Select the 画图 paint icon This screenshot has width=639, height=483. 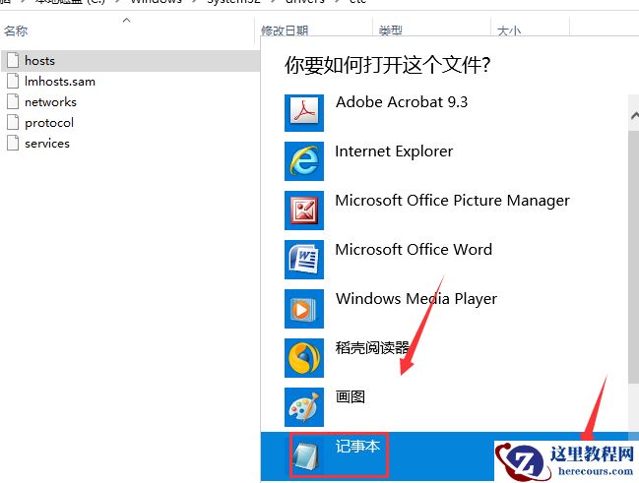(x=304, y=407)
